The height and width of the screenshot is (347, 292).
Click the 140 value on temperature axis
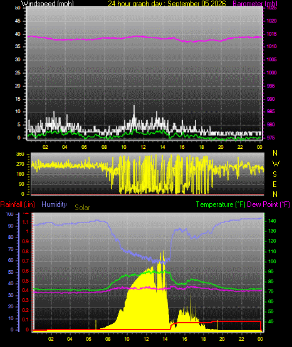pos(272,221)
